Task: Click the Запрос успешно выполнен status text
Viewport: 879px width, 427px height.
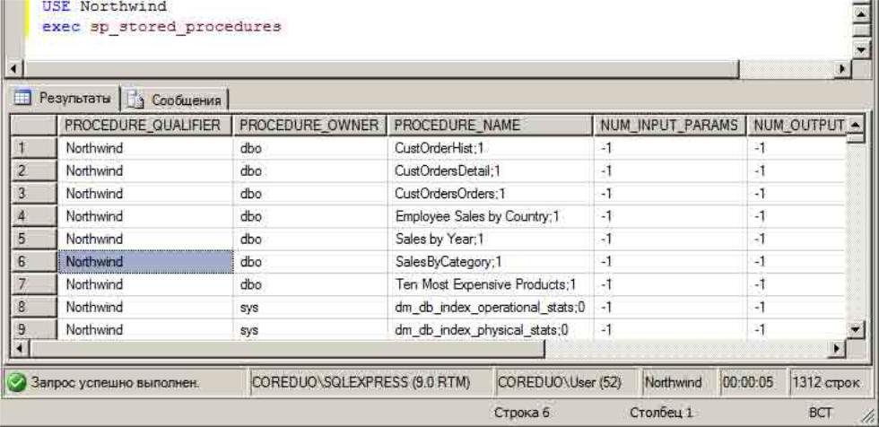Action: [114, 383]
